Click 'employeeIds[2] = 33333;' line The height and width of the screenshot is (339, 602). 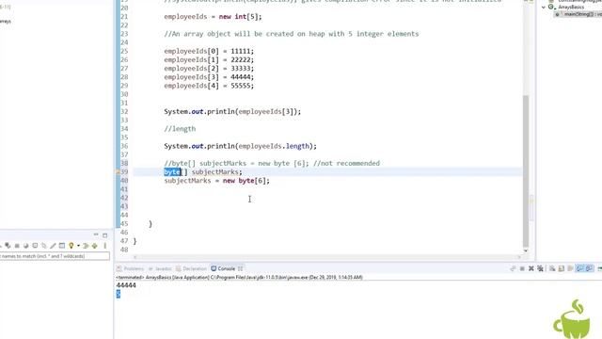point(209,69)
